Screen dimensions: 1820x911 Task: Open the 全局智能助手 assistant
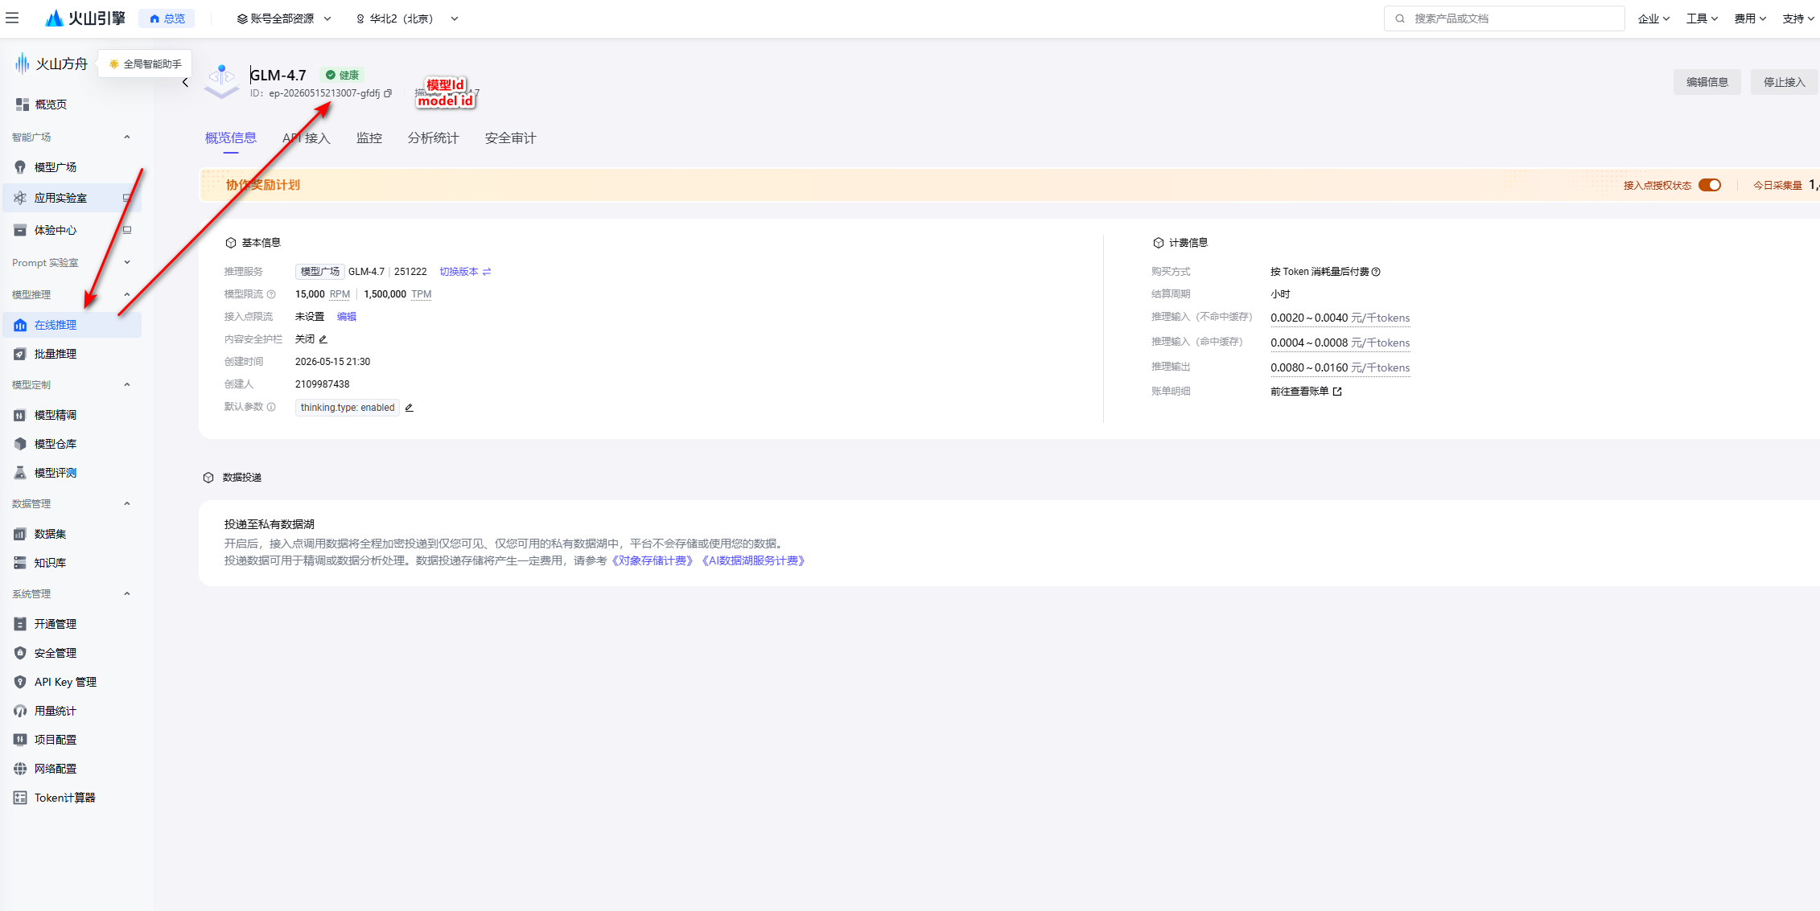click(145, 64)
